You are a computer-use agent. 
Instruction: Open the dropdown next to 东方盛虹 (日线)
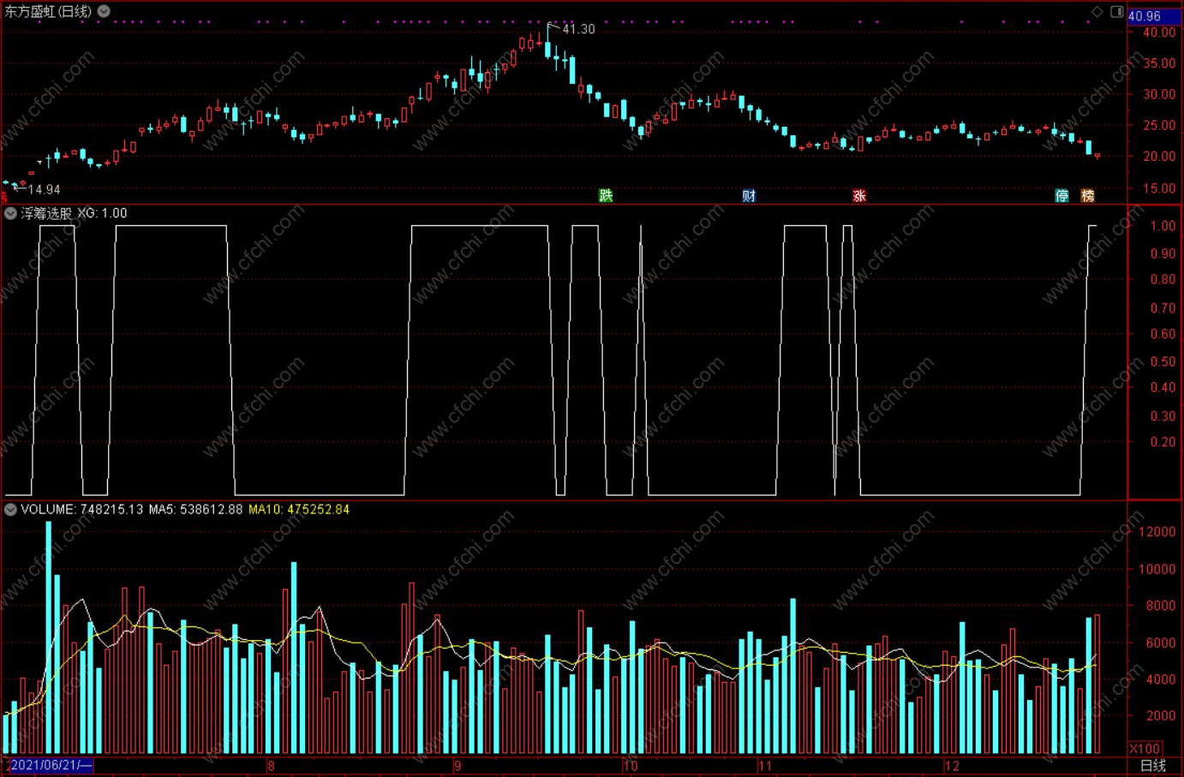(x=104, y=11)
